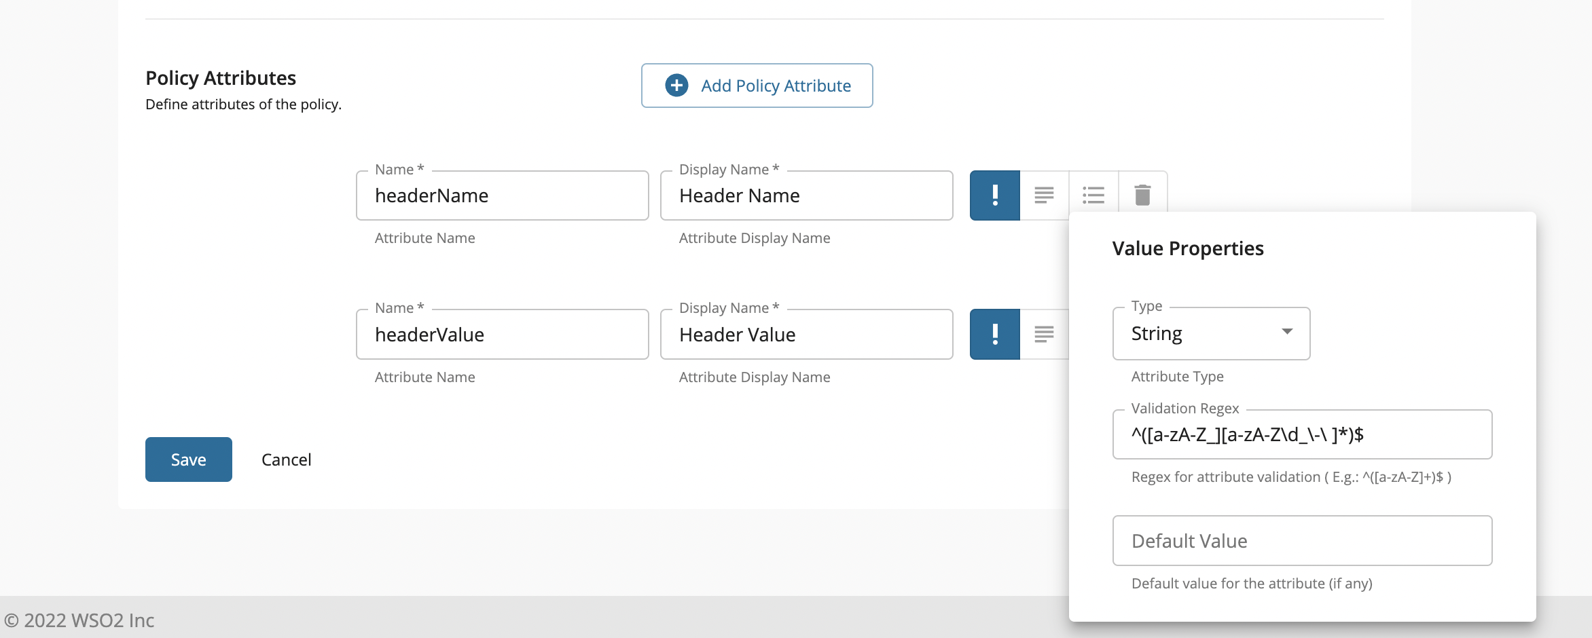Toggle required flag for headerValue attribute
The width and height of the screenshot is (1592, 638).
994,334
